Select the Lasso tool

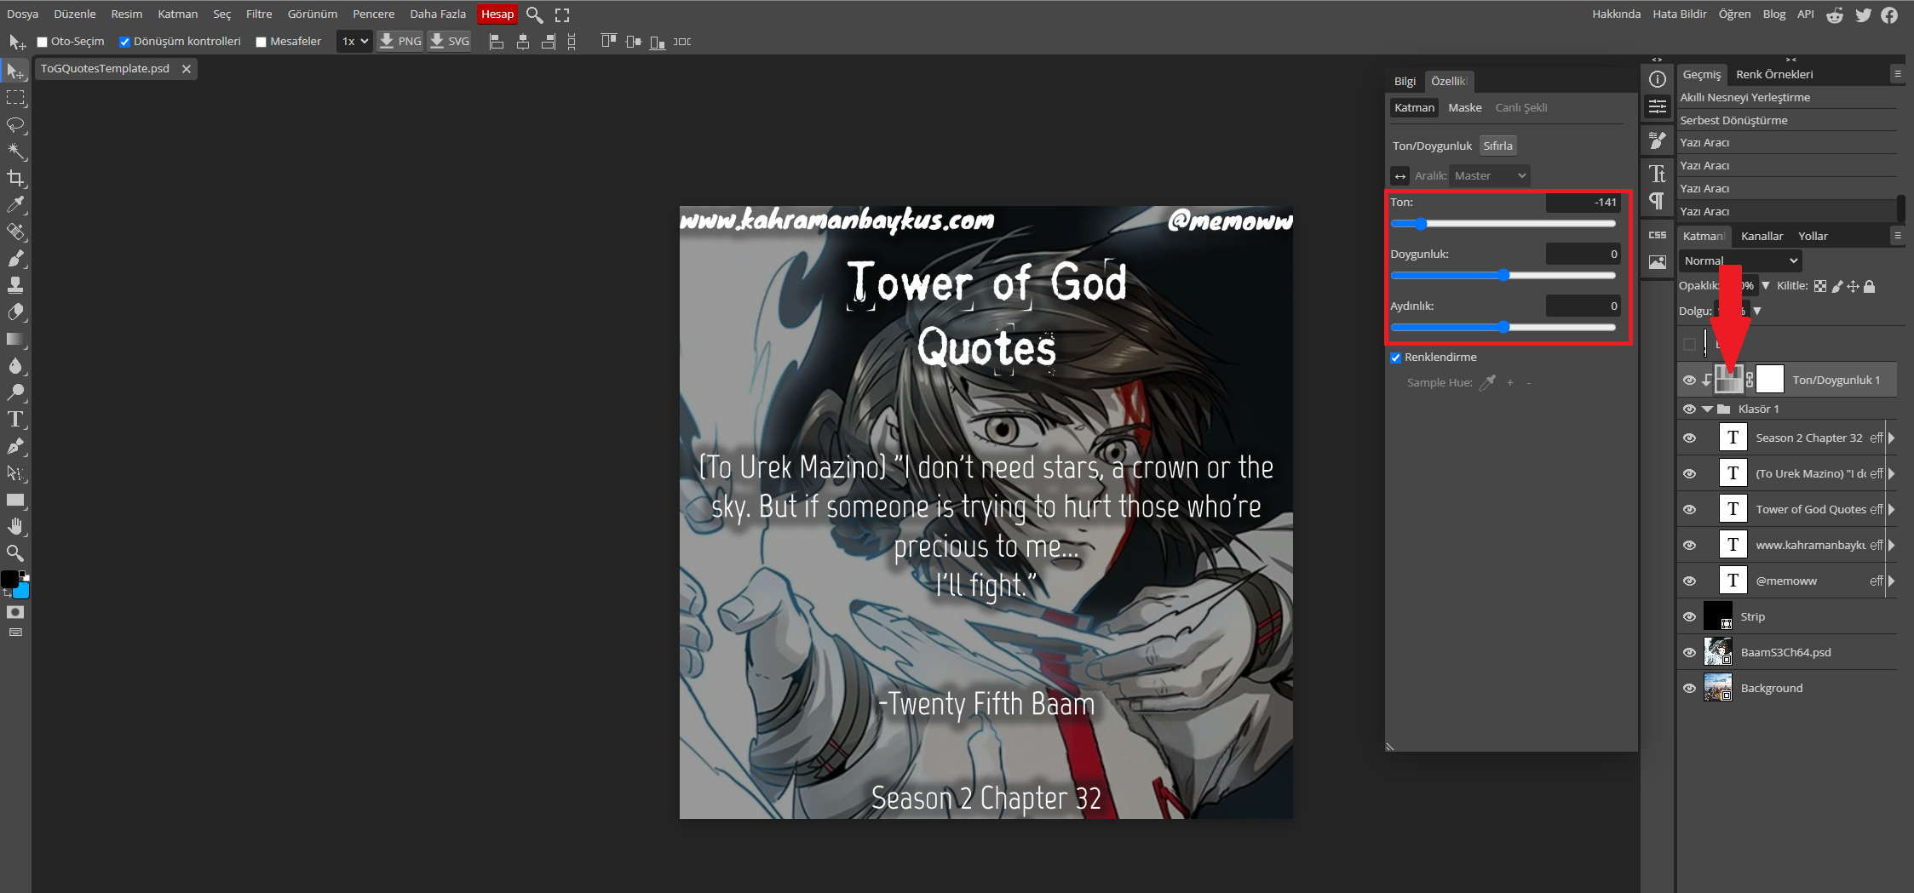coord(15,125)
